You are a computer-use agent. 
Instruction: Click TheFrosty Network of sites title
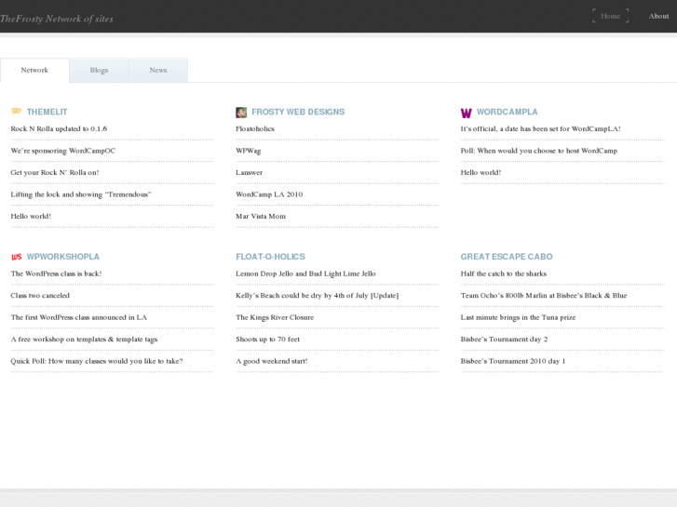coord(57,19)
